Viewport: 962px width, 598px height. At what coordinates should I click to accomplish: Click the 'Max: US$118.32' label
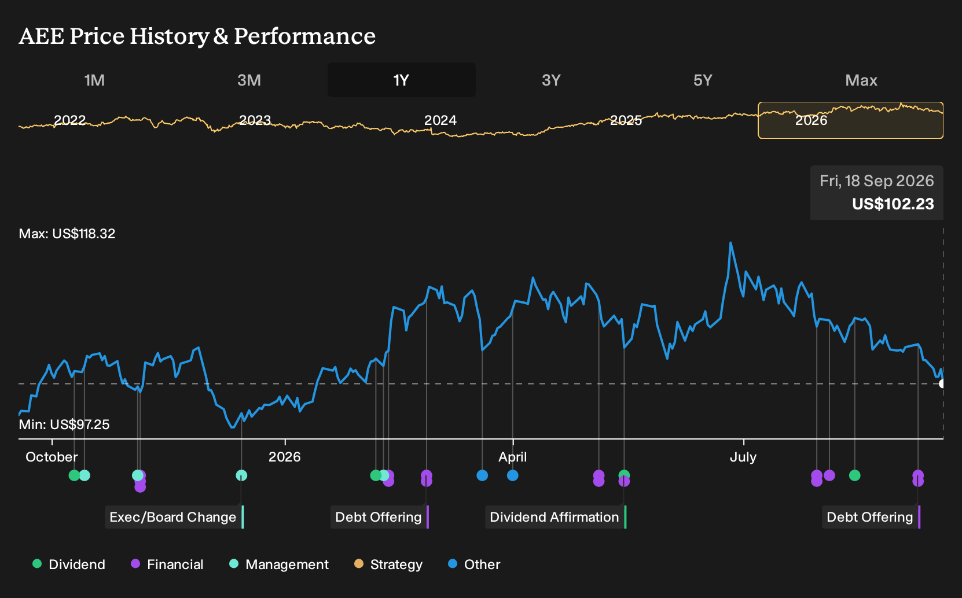click(67, 234)
